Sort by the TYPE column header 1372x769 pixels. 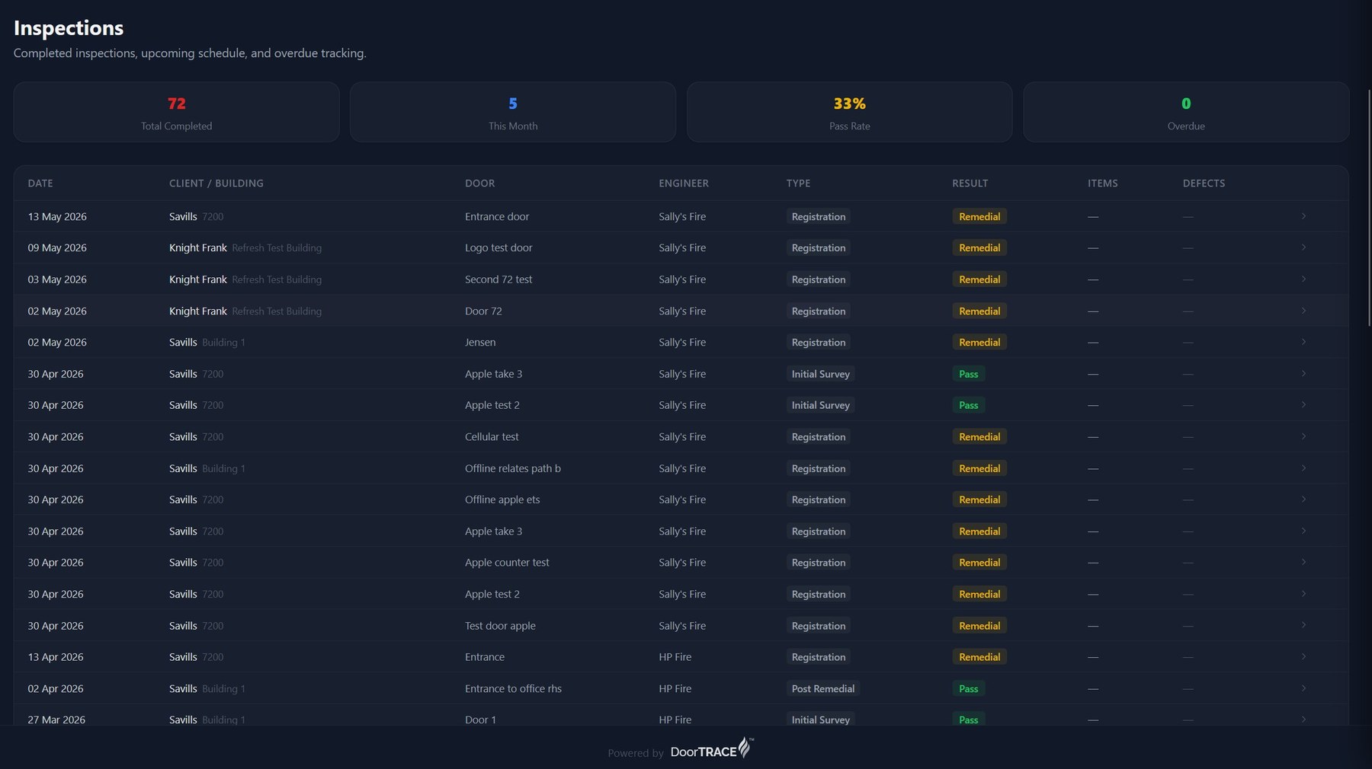click(798, 183)
